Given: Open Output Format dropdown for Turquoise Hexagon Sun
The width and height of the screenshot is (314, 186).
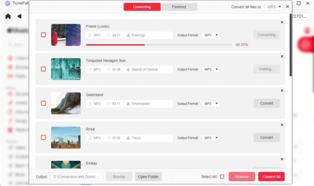Looking at the screenshot, I should click(211, 69).
